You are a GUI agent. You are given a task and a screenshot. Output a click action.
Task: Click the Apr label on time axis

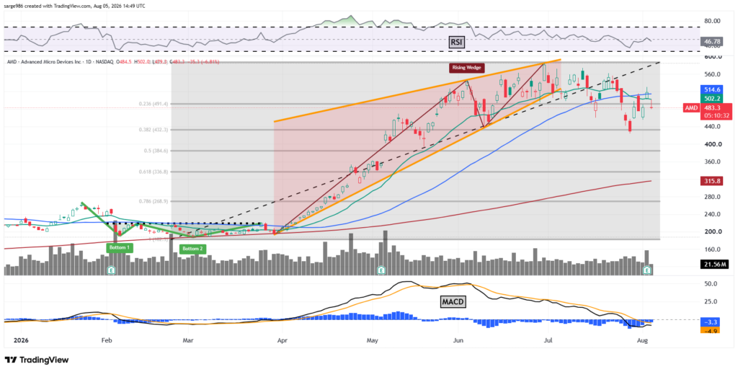(283, 340)
